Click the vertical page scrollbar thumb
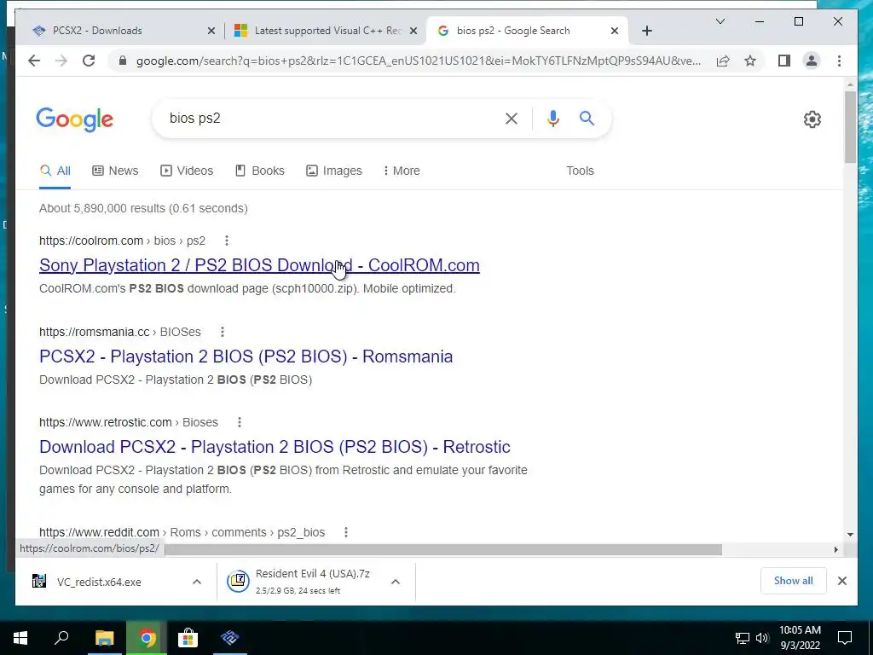Viewport: 873px width, 655px height. tap(850, 127)
